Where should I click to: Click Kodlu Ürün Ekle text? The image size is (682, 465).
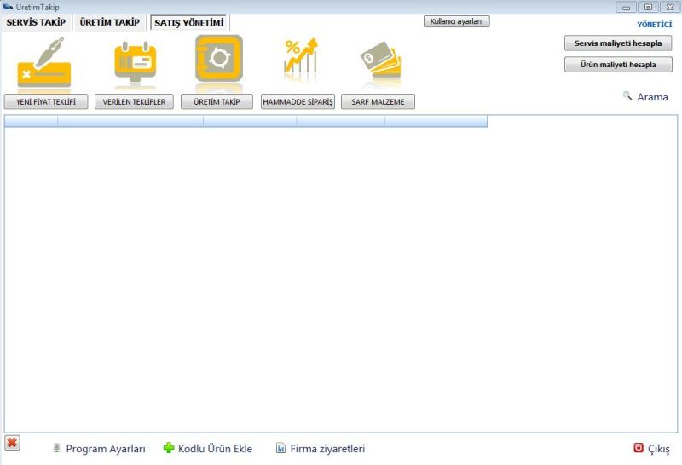[x=216, y=449]
